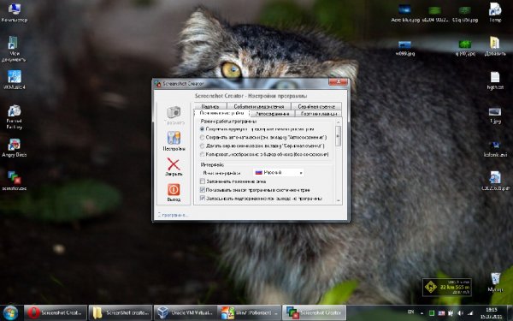Open the Подпись tab

point(210,106)
